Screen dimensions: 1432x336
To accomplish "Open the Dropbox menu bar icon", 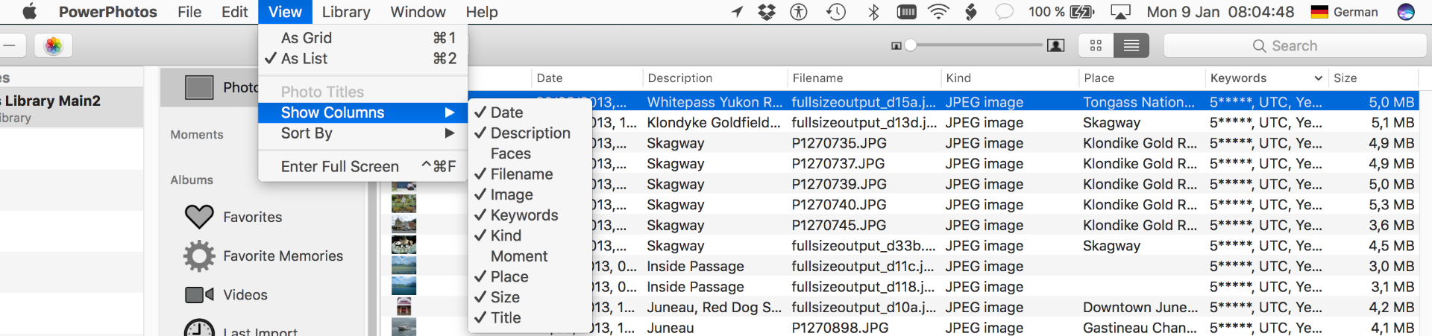I will point(766,12).
